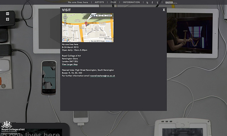
Task: Click the Twitter icon in top bar
Action: [x=147, y=2]
